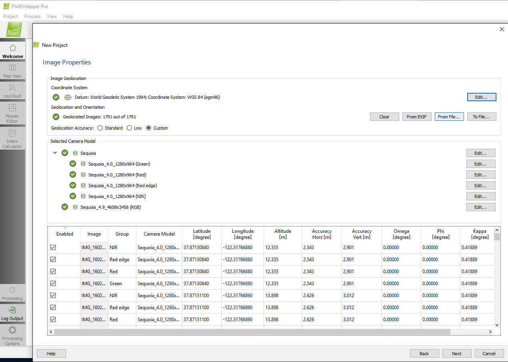The height and width of the screenshot is (362, 508).
Task: Select Standard geolocation accuracy
Action: pos(100,128)
